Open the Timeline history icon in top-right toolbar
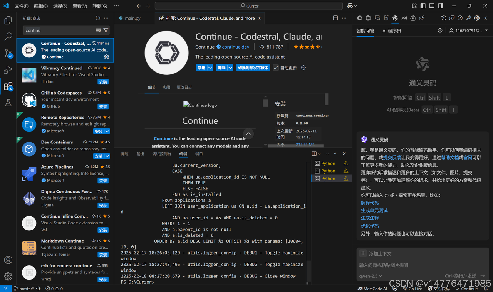The width and height of the screenshot is (493, 292). (443, 18)
